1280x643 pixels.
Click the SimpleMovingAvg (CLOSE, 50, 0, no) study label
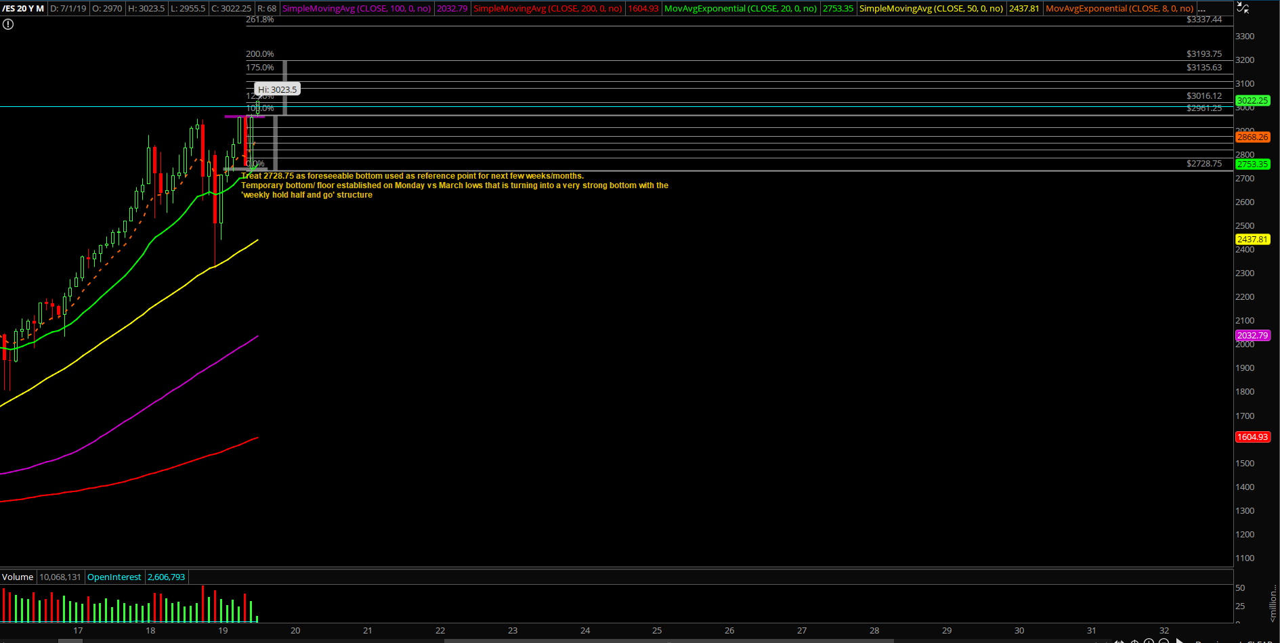(x=931, y=9)
